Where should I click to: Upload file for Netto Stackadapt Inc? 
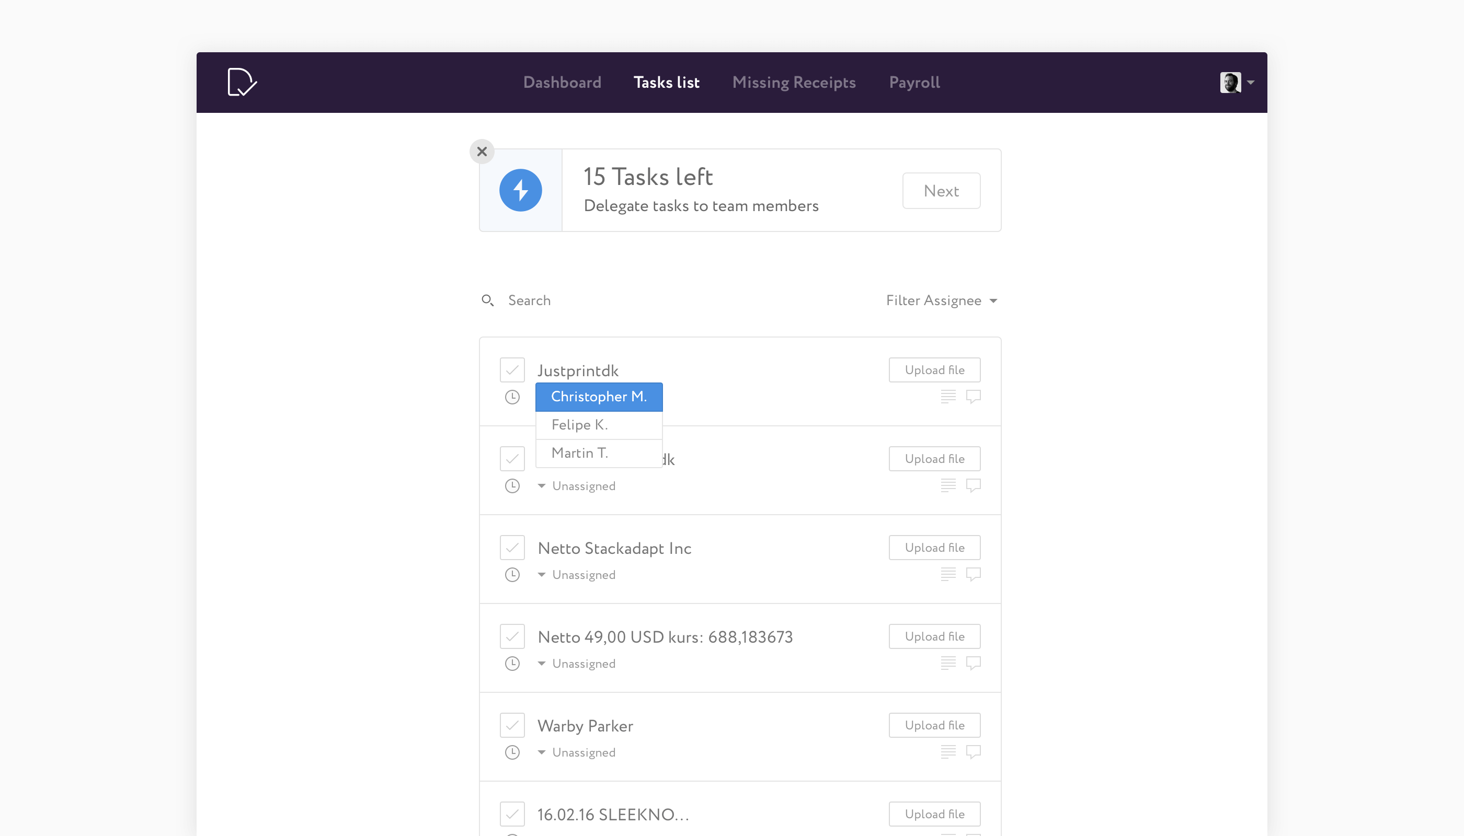tap(934, 547)
